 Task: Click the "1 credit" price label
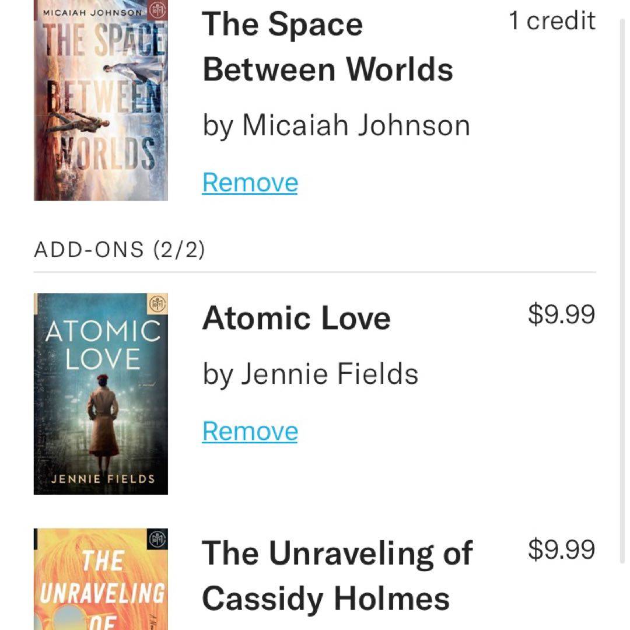(552, 21)
